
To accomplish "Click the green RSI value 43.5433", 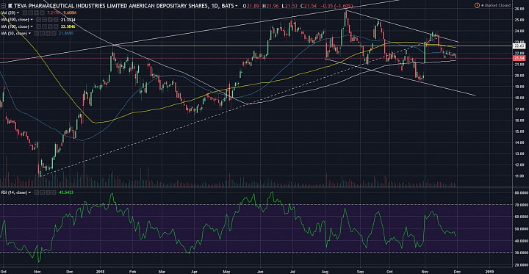I will [66, 192].
